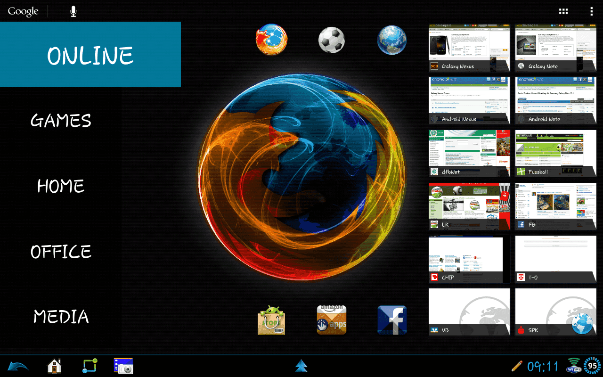Open SPK bookmark thumbnail

tap(556, 312)
